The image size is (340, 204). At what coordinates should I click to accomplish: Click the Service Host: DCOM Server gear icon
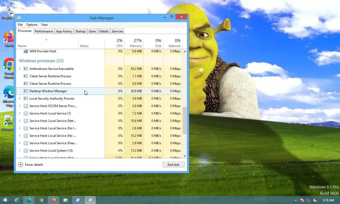[x=26, y=106]
